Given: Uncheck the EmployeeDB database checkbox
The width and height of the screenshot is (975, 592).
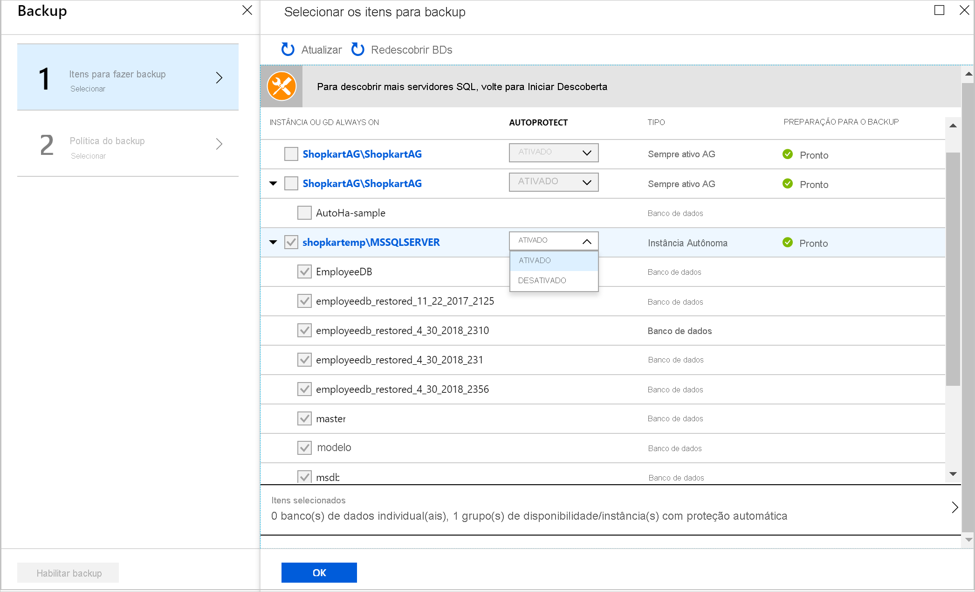Looking at the screenshot, I should pos(304,271).
